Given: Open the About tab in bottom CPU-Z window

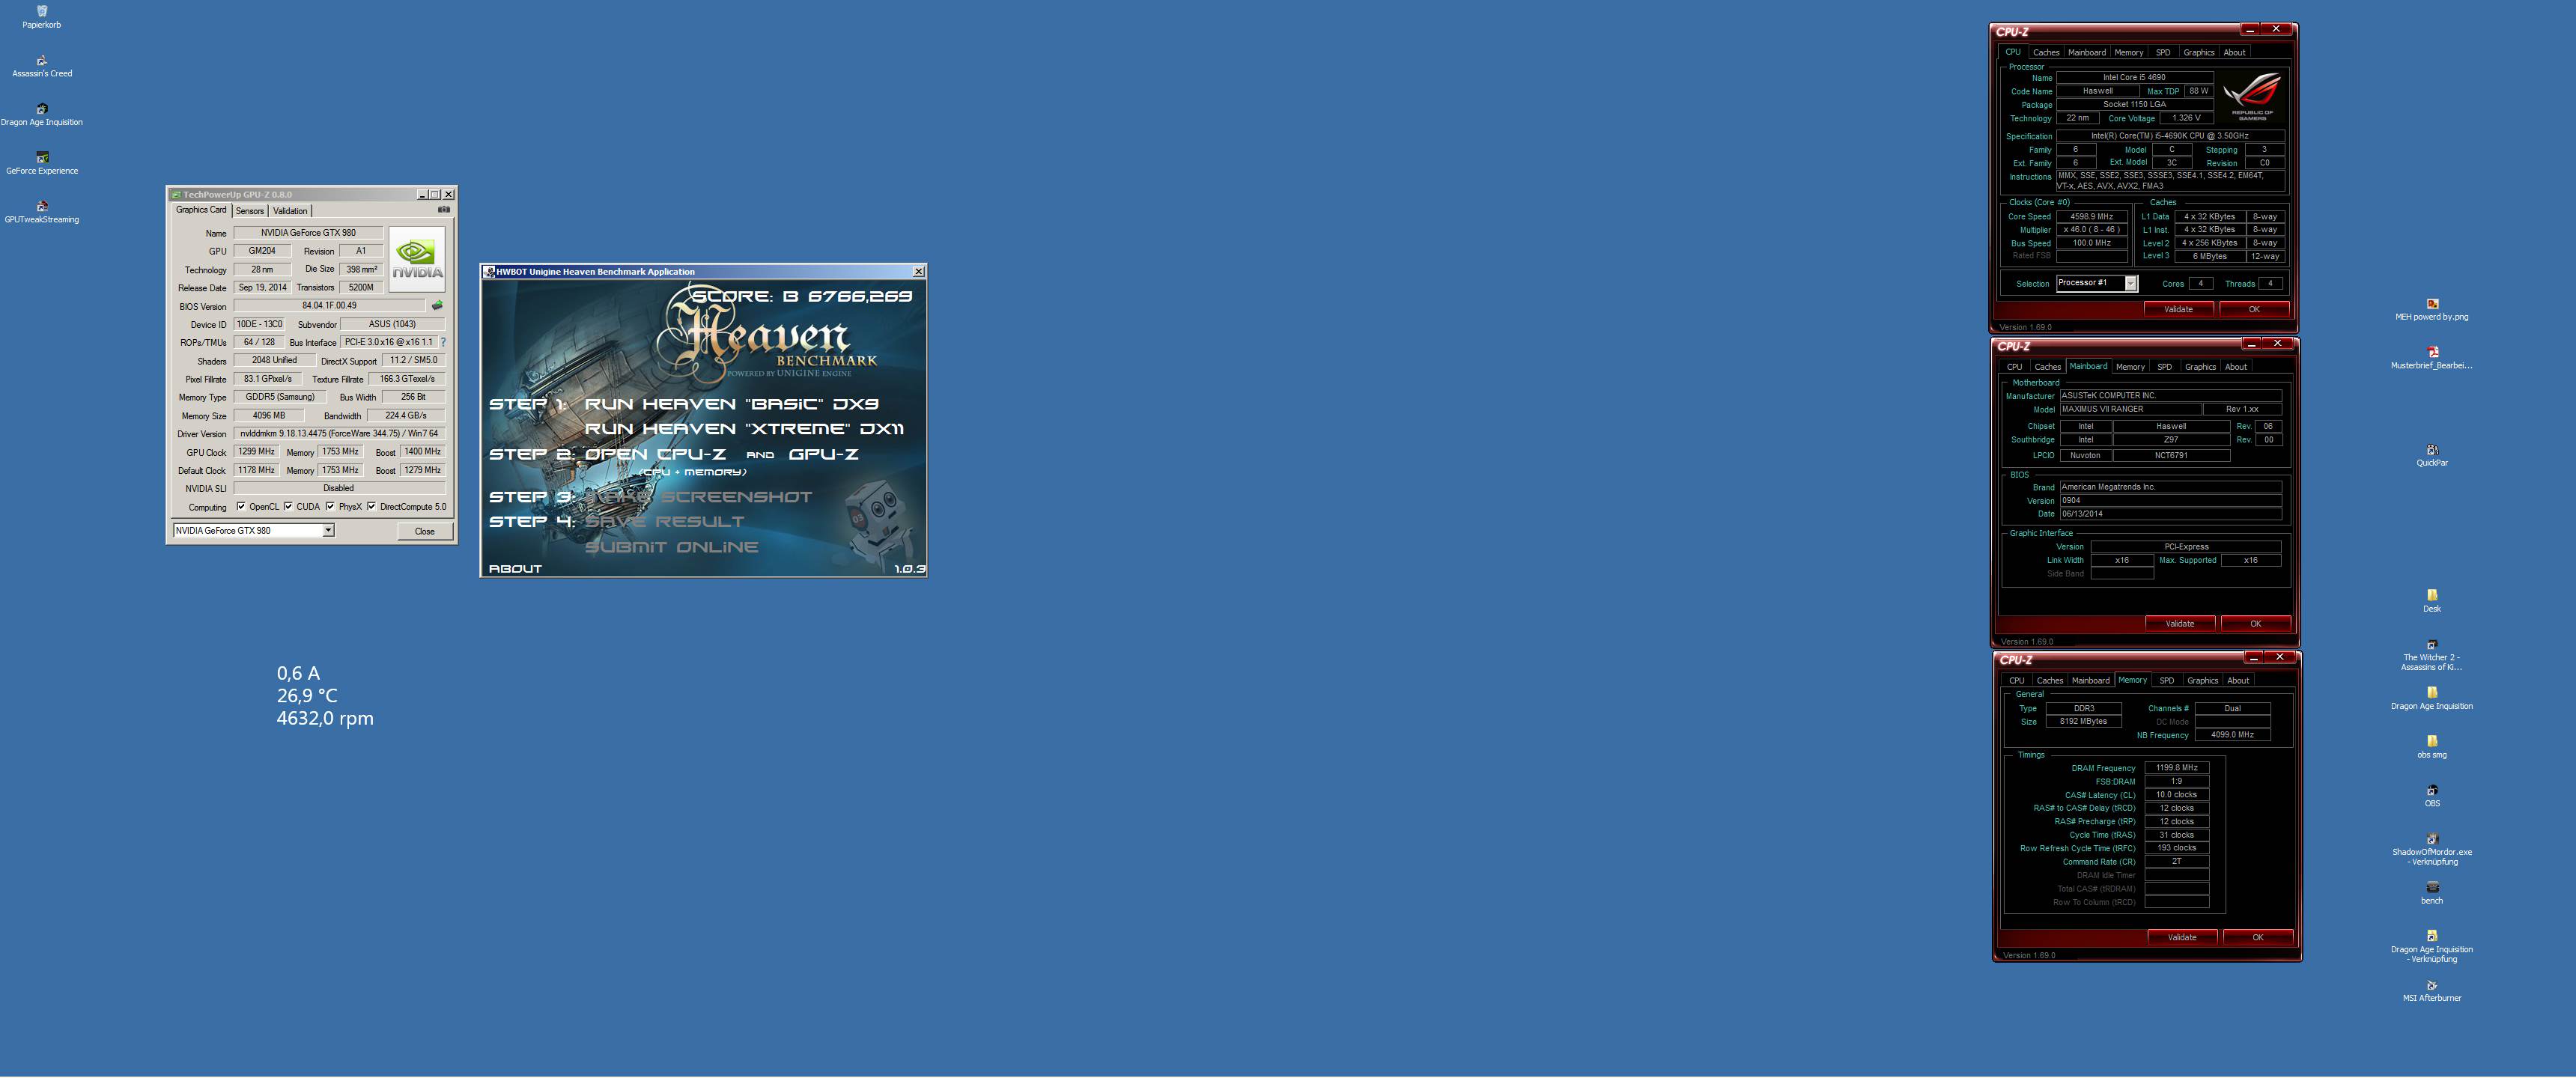Looking at the screenshot, I should click(2238, 681).
